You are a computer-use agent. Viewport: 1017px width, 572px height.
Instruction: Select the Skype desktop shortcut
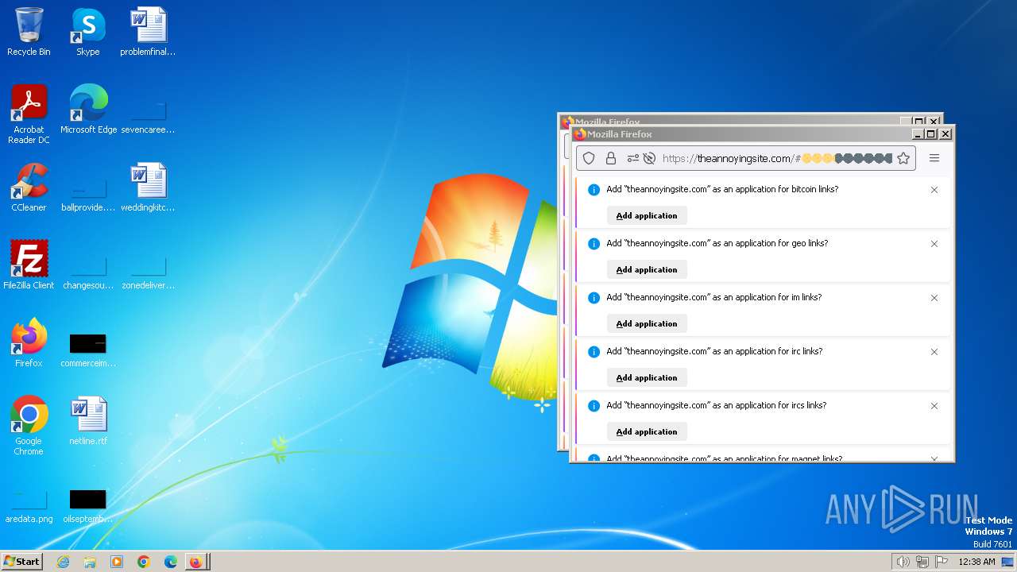88,32
